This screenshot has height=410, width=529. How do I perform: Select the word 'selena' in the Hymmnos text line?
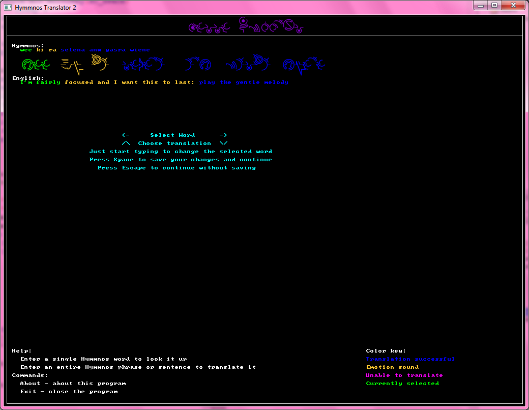coord(73,50)
